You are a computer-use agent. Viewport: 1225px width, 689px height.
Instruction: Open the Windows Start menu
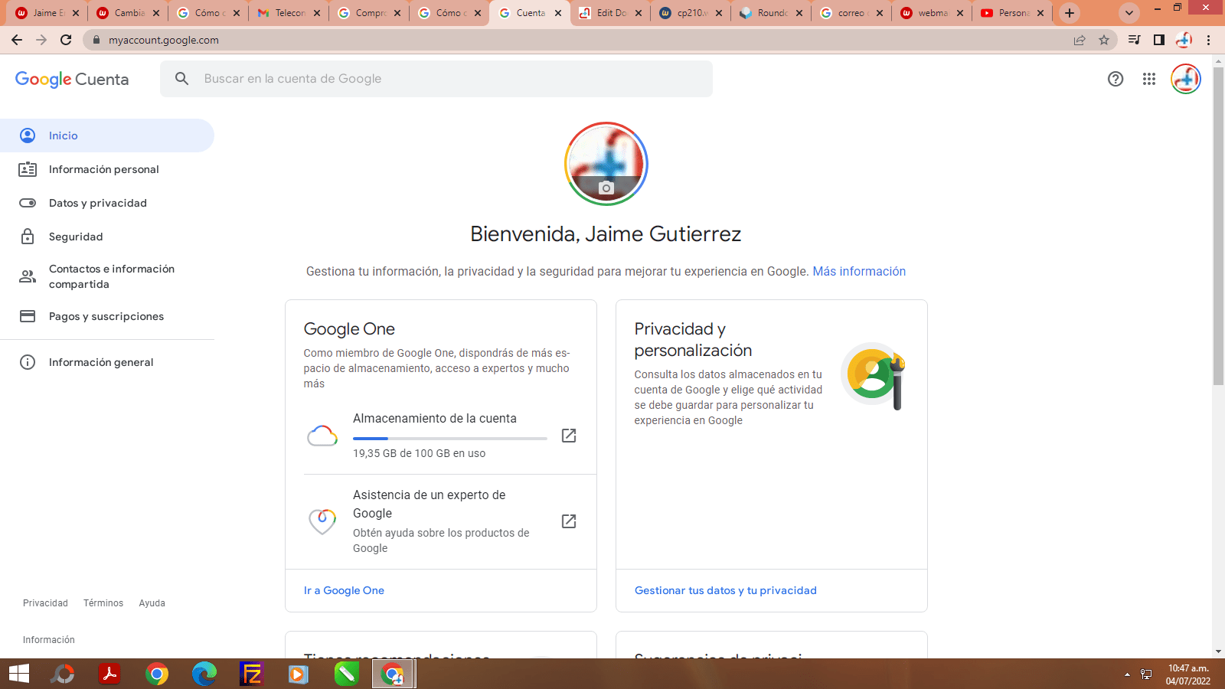[18, 674]
